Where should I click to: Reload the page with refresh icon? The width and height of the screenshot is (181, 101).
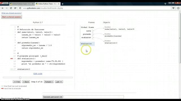point(11,8)
